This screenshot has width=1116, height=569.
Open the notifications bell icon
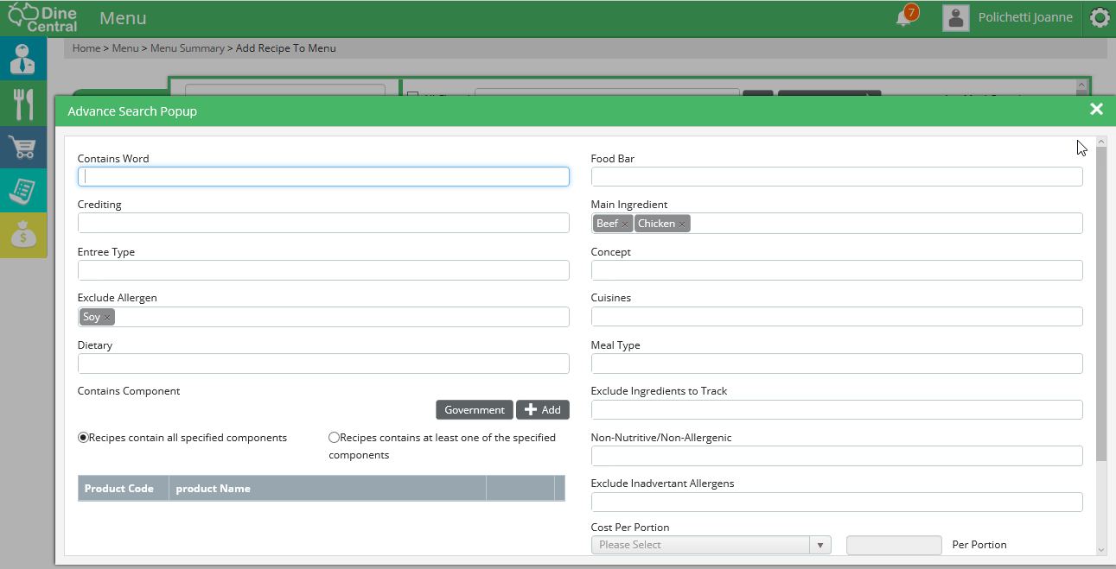tap(904, 18)
